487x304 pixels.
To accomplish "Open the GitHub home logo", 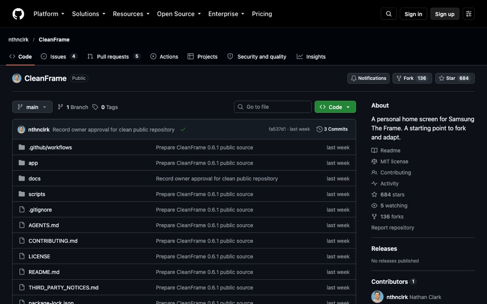I will [18, 14].
